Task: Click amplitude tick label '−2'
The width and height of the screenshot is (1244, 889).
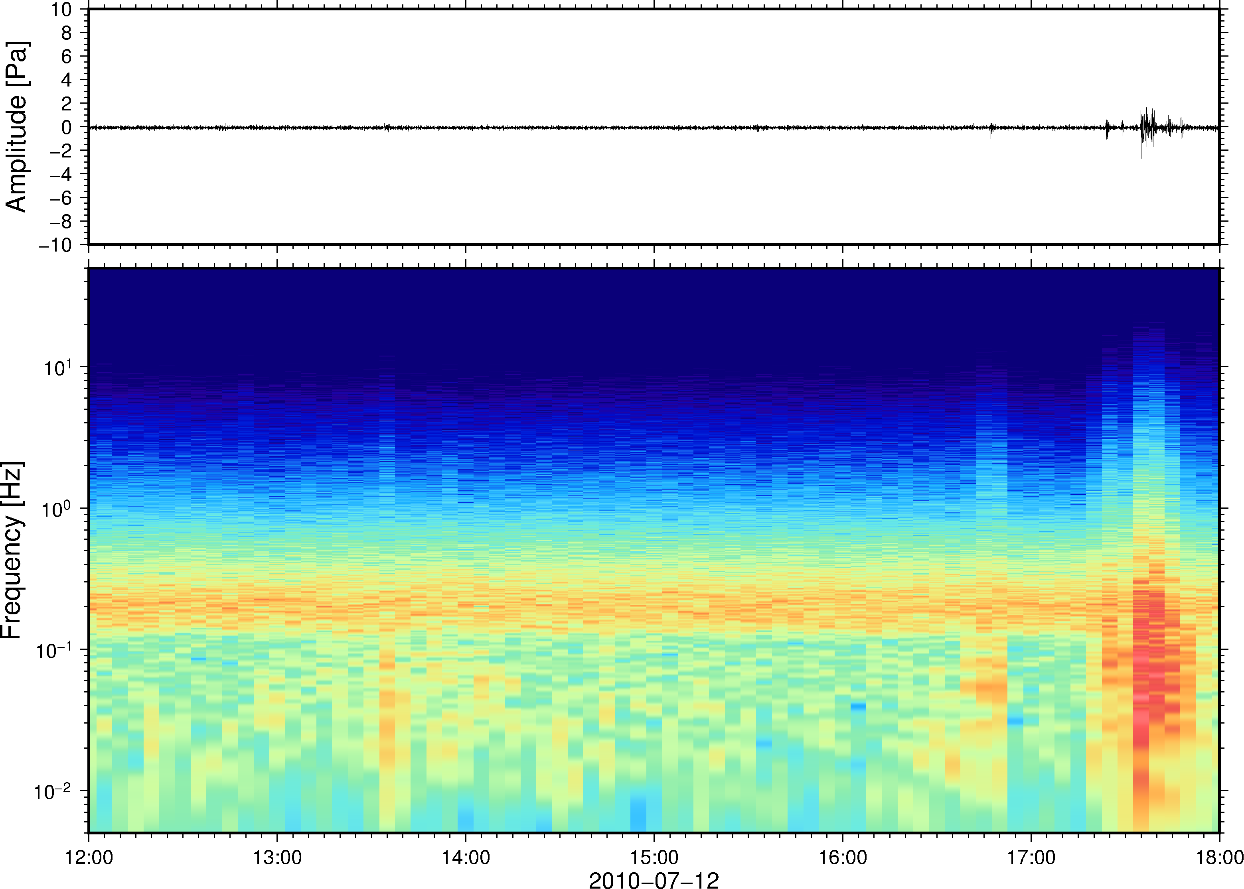Action: (61, 151)
